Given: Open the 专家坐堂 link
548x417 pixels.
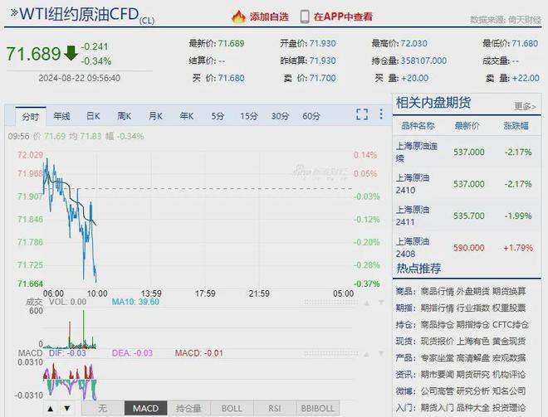Looking at the screenshot, I should (x=437, y=358).
